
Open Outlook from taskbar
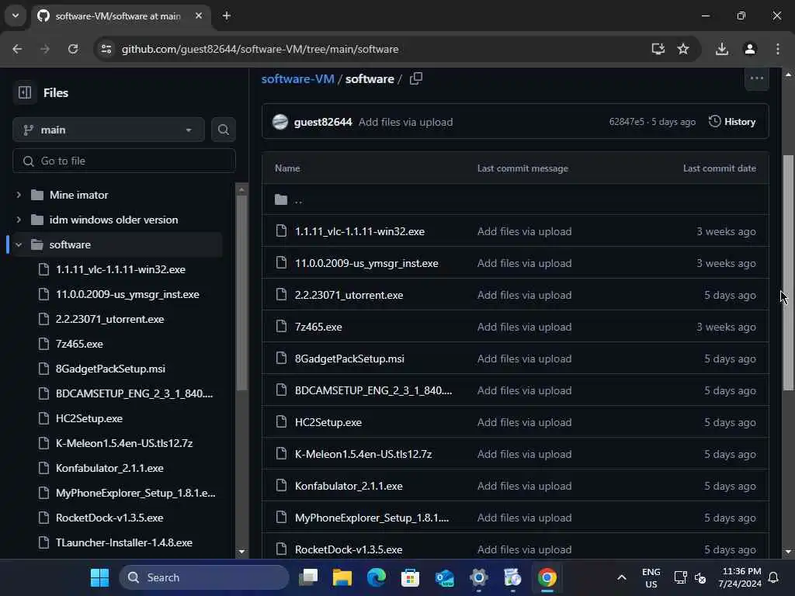click(x=445, y=577)
